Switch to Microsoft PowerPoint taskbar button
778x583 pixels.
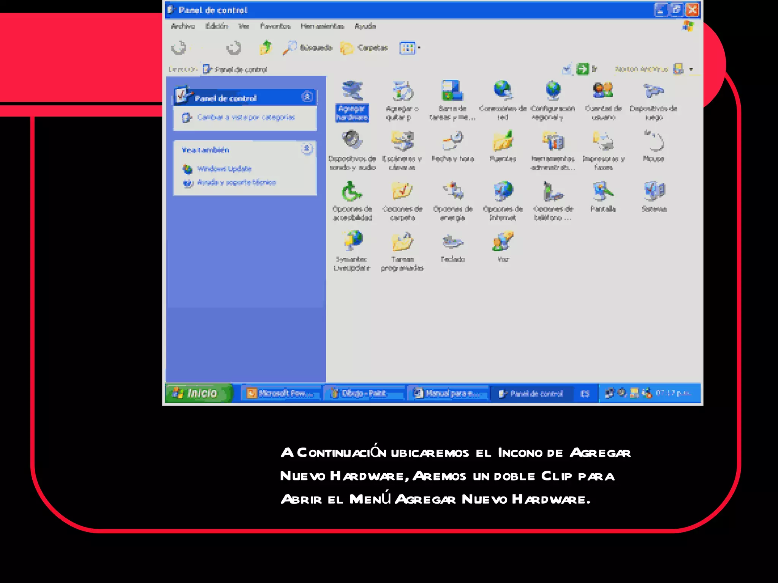[x=281, y=393]
